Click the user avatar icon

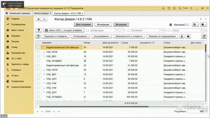coord(171,25)
